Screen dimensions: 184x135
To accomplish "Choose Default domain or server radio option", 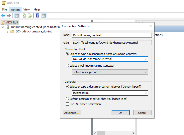I will point(67,99).
